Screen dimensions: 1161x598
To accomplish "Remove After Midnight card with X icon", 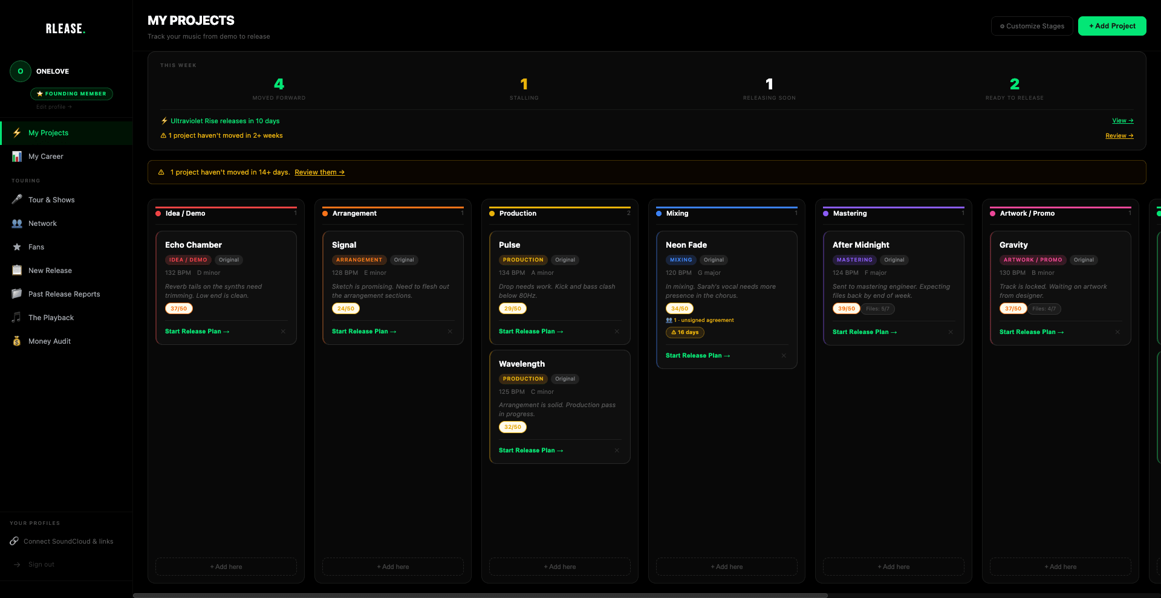I will [x=951, y=332].
